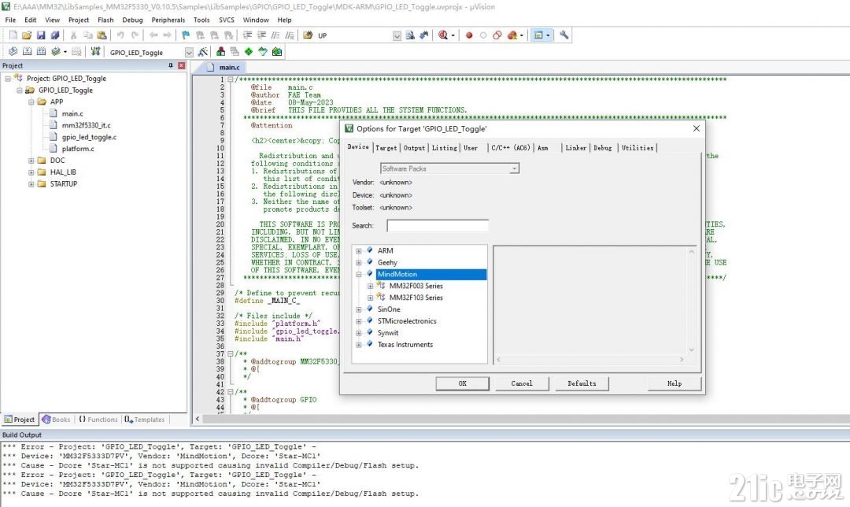Click OK in the Options dialog
This screenshot has width=850, height=507.
(x=463, y=383)
